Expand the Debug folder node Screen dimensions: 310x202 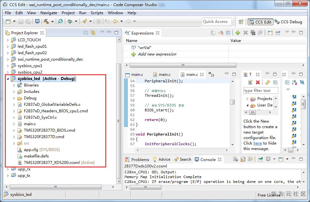pyautogui.click(x=14, y=98)
